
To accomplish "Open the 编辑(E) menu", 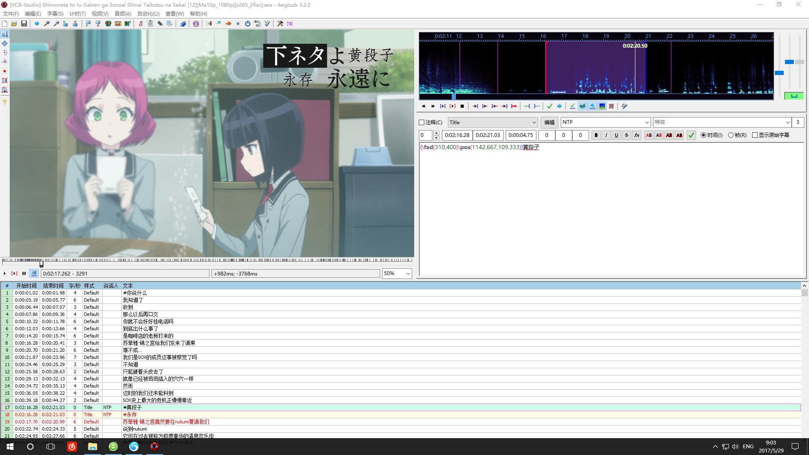I will [33, 14].
